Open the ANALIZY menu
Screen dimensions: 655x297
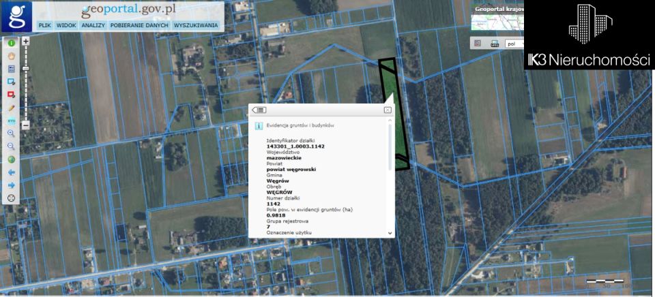93,25
